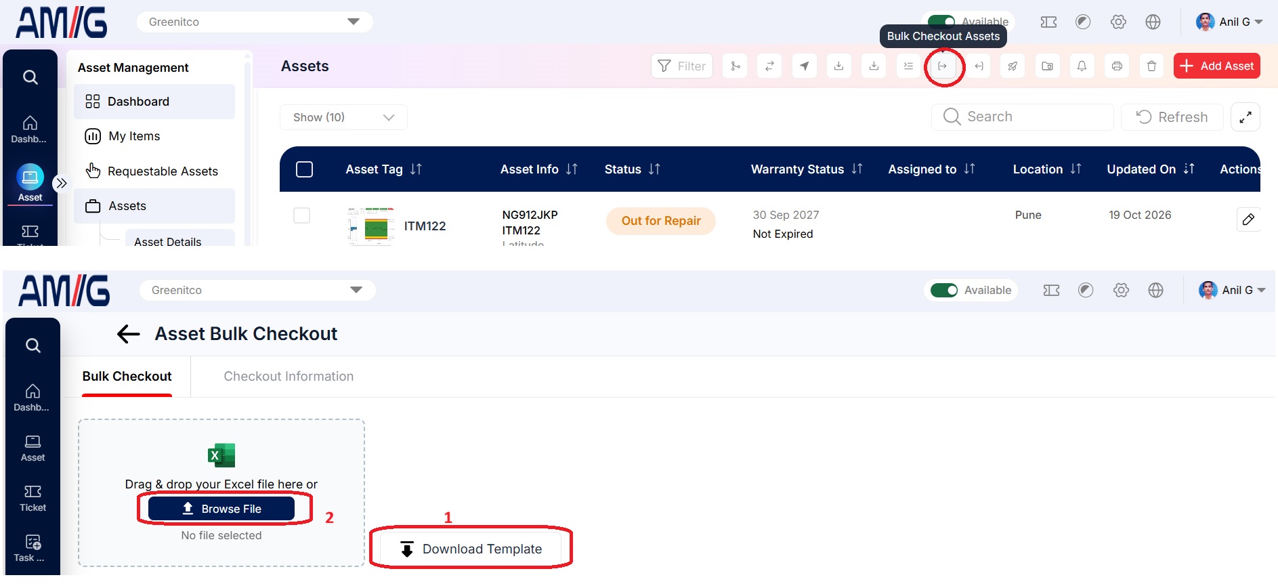Open the bell notification icon in Assets toolbar
Viewport: 1278px width, 588px height.
coord(1082,66)
